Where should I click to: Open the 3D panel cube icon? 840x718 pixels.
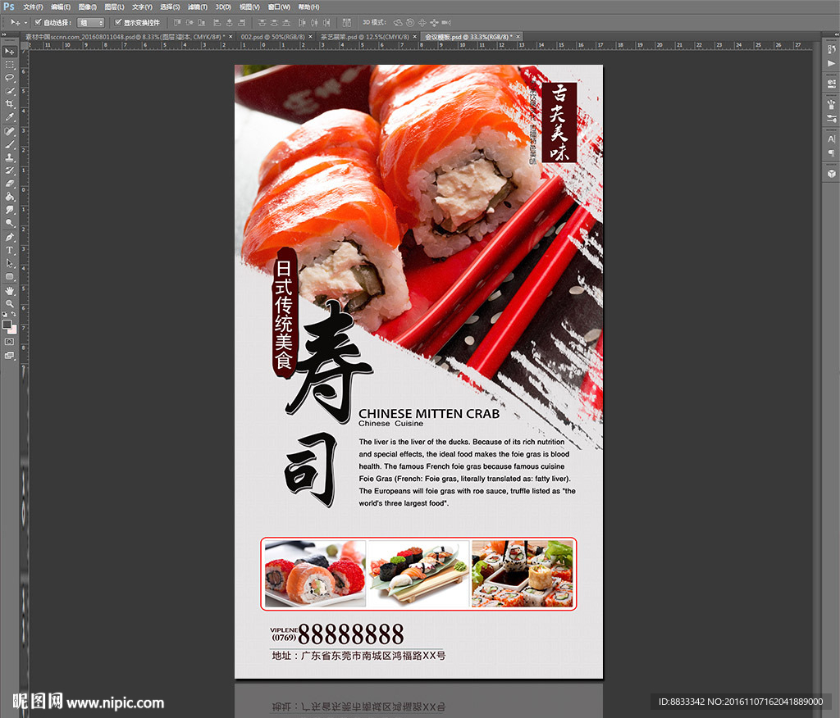(832, 174)
